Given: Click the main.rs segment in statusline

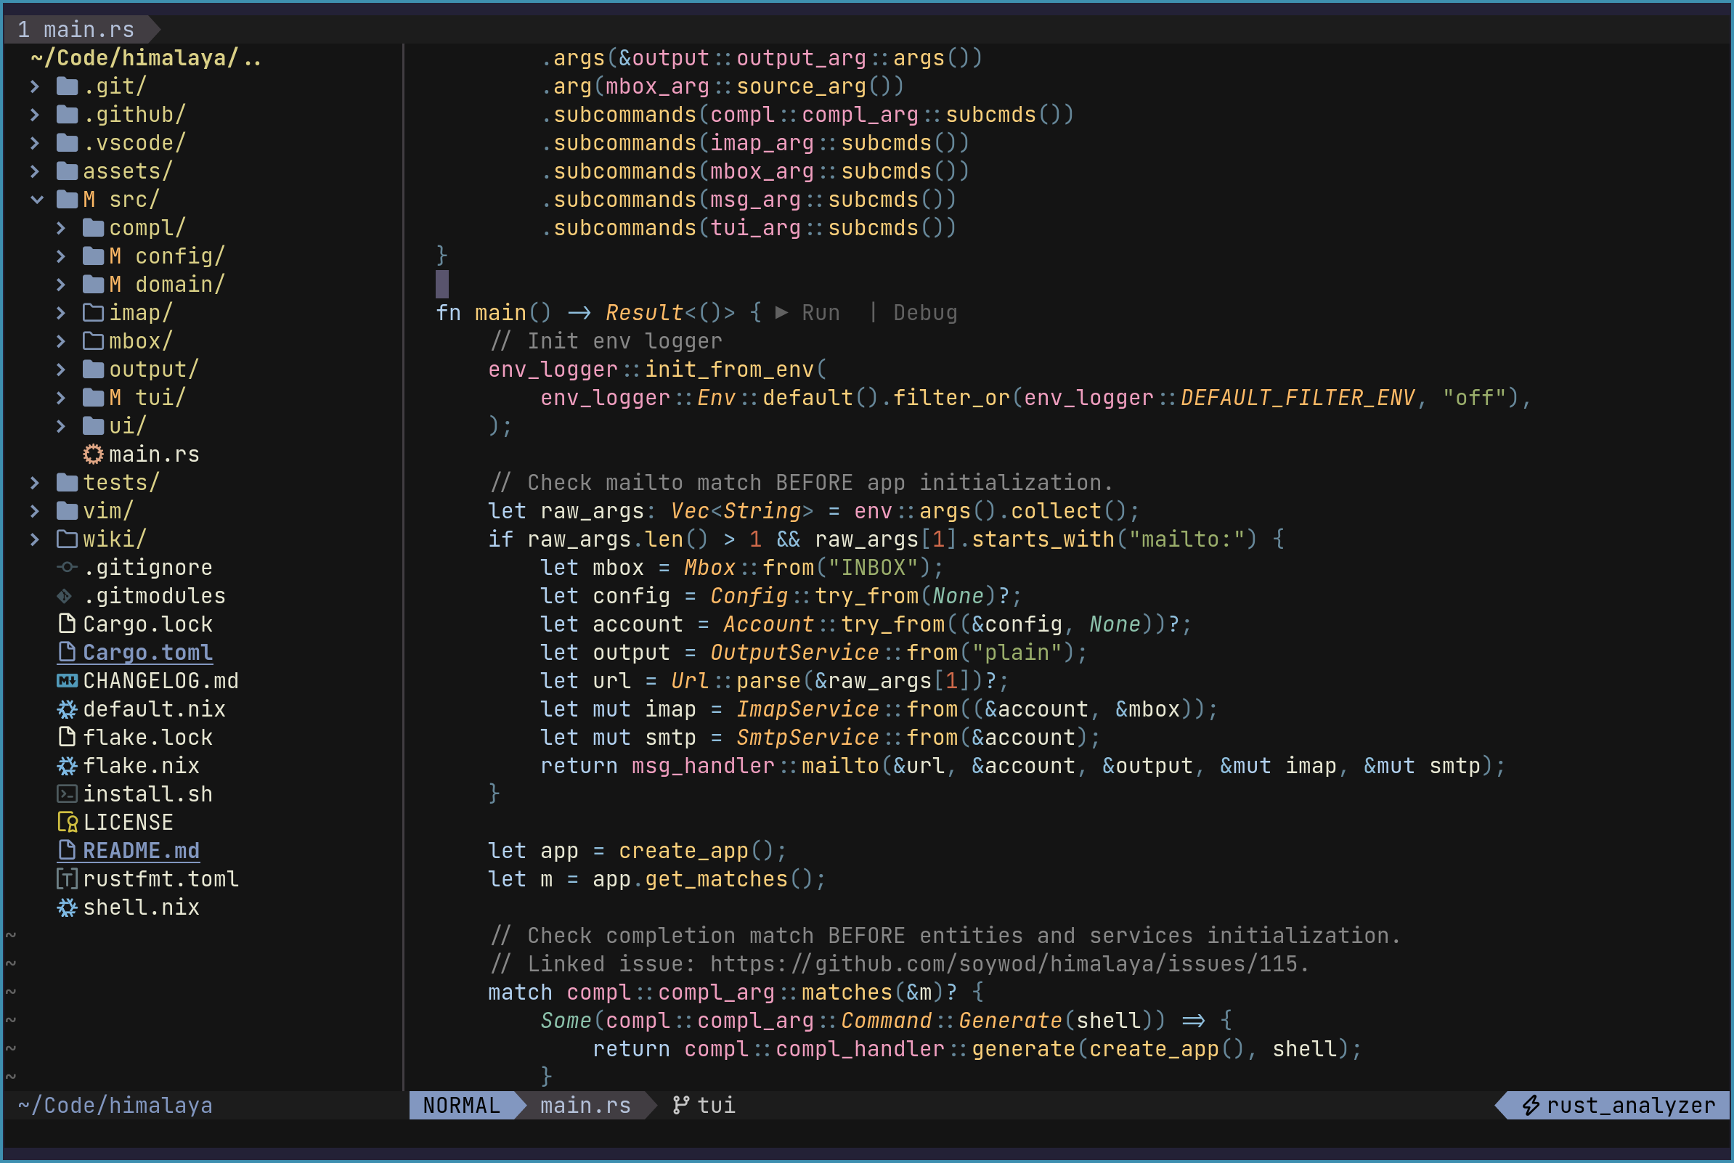Looking at the screenshot, I should 585,1105.
